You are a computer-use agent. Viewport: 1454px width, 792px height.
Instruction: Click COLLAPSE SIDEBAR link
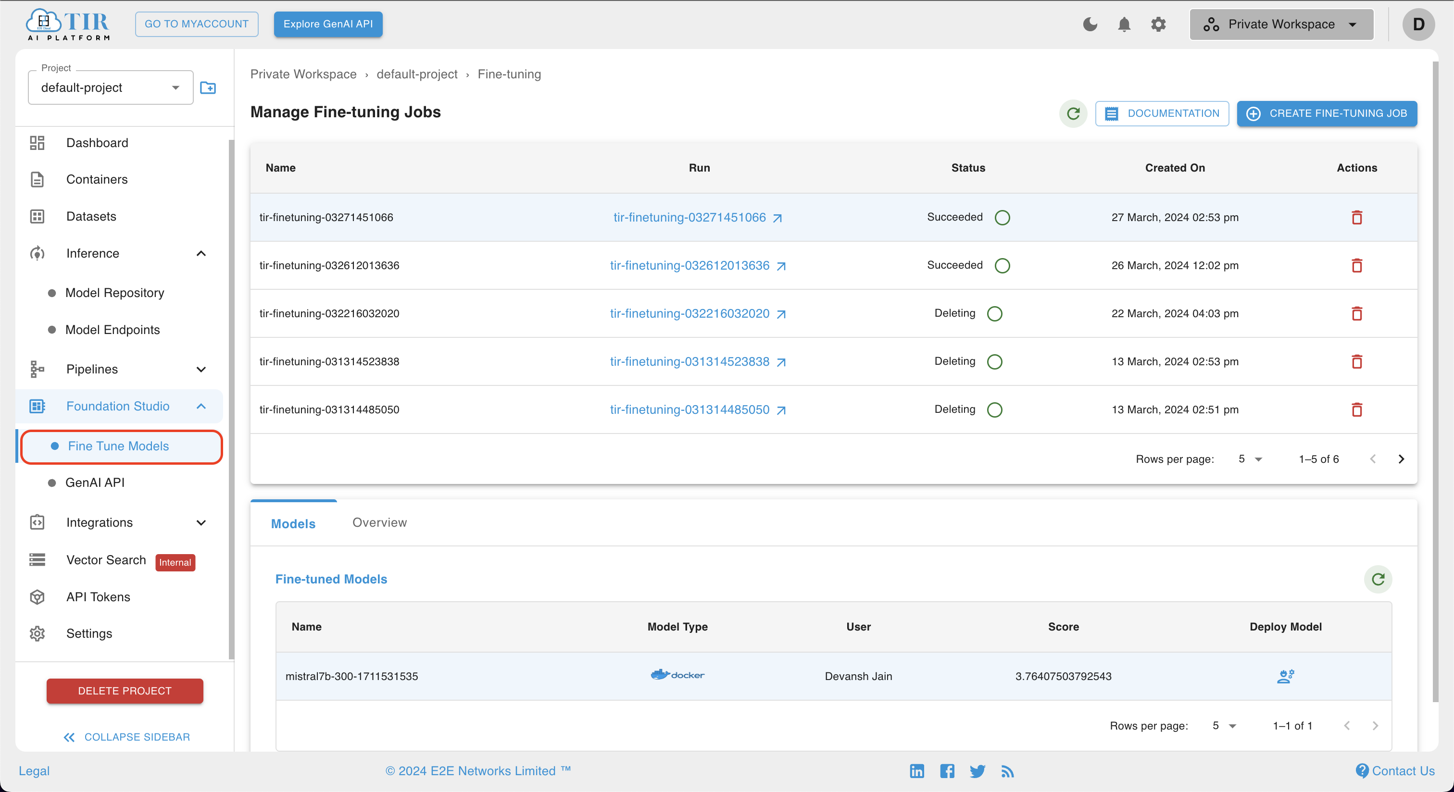point(126,737)
